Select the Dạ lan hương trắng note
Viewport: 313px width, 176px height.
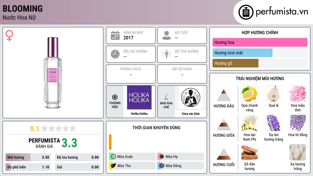pos(274,123)
